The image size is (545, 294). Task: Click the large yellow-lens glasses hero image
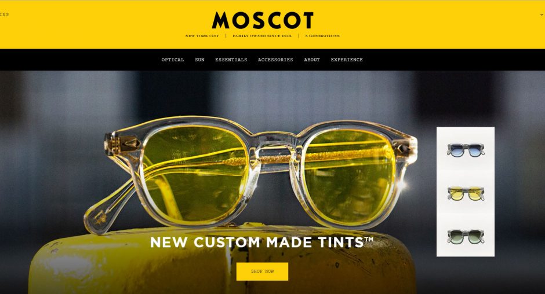pyautogui.click(x=250, y=174)
